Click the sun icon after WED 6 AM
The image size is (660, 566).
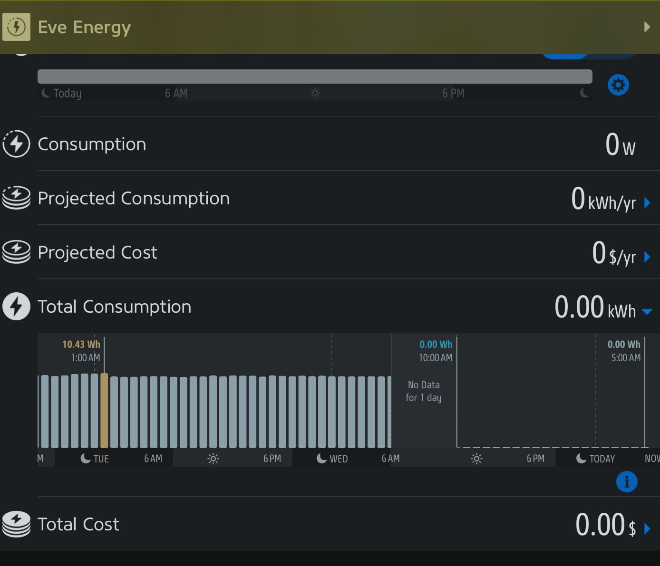476,459
